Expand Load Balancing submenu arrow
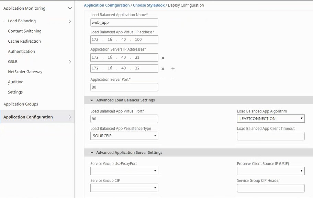The width and height of the screenshot is (313, 198). pyautogui.click(x=70, y=21)
